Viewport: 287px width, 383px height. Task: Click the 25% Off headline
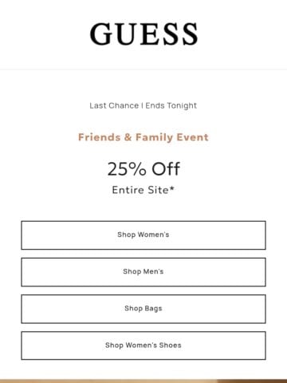point(143,168)
